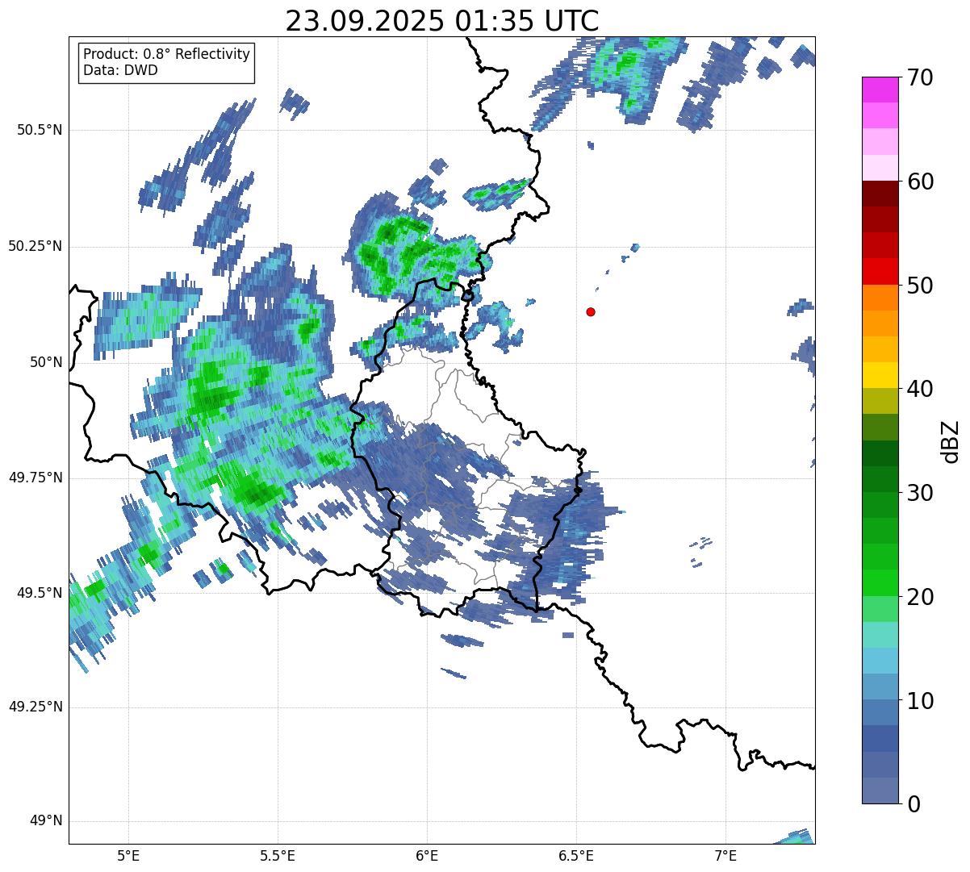Screen dimensions: 970x872
Task: Click the title "23.09.2025 01:35 UTC"
Action: [442, 21]
